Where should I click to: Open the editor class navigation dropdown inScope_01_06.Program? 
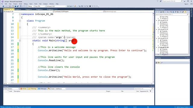pyautogui.click(x=79, y=11)
